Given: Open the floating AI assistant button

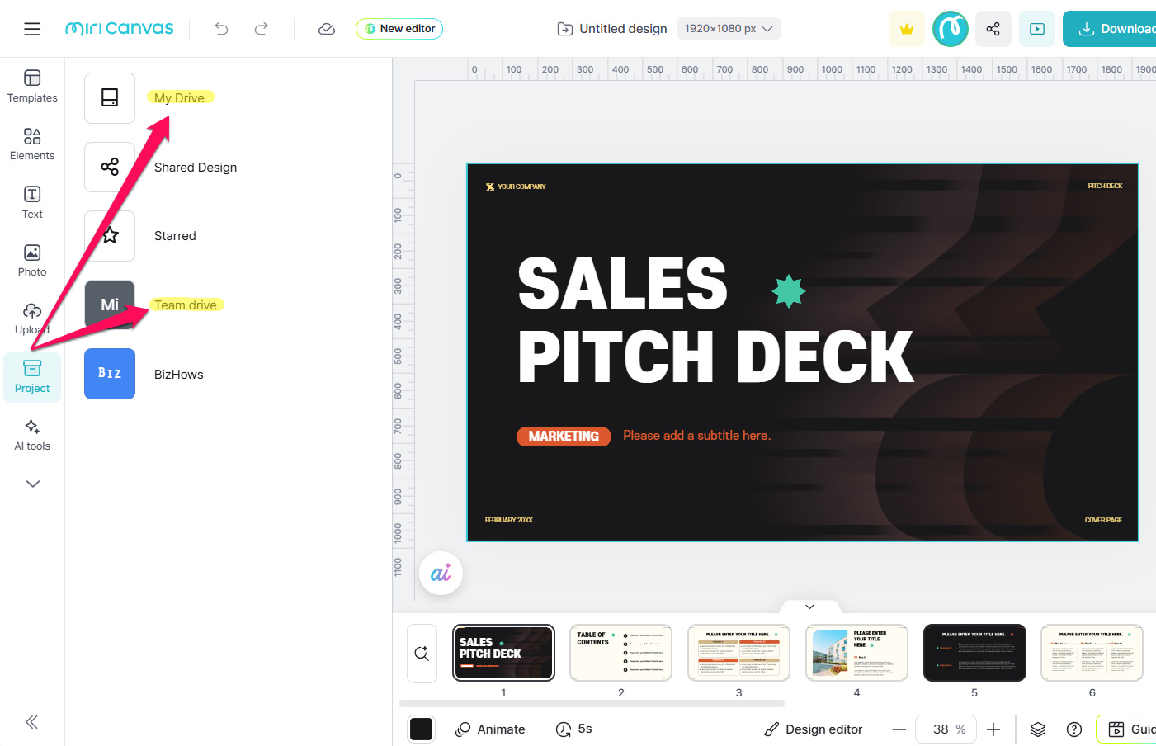Looking at the screenshot, I should [441, 573].
